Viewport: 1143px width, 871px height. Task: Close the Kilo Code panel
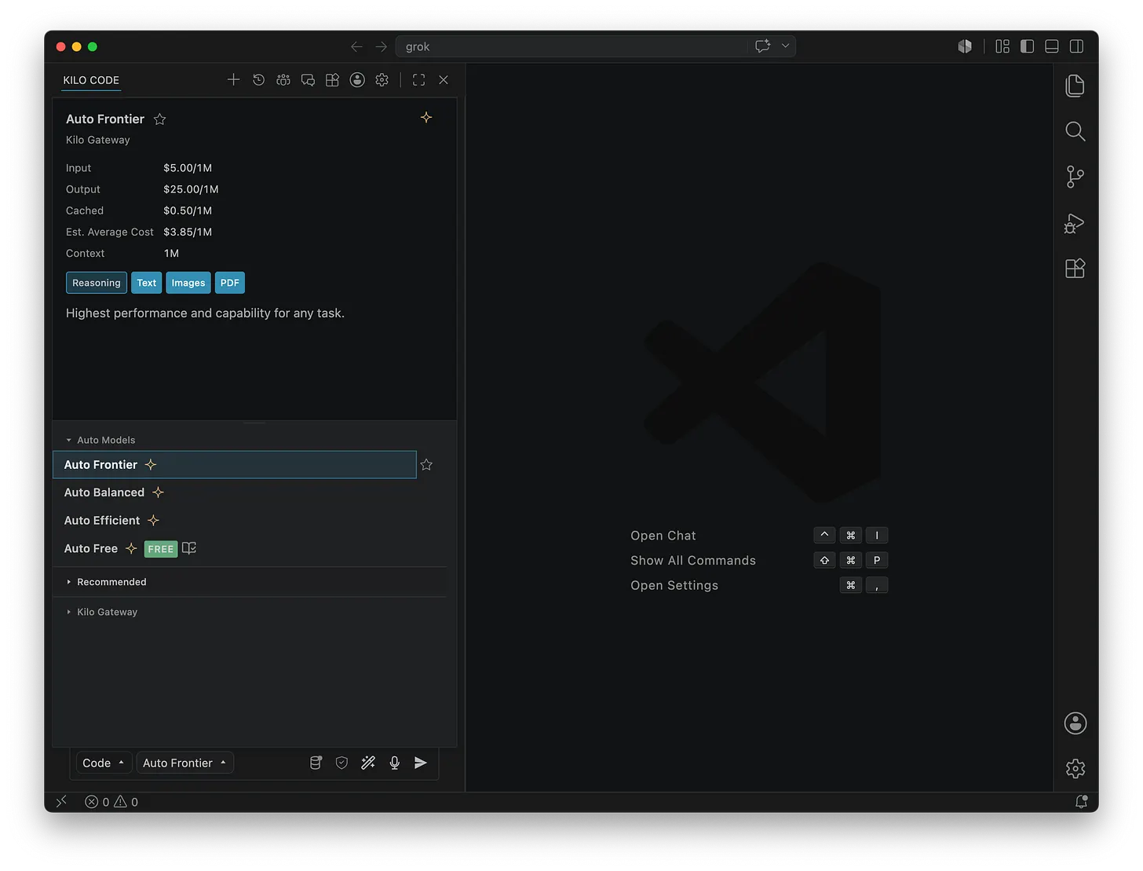tap(444, 80)
